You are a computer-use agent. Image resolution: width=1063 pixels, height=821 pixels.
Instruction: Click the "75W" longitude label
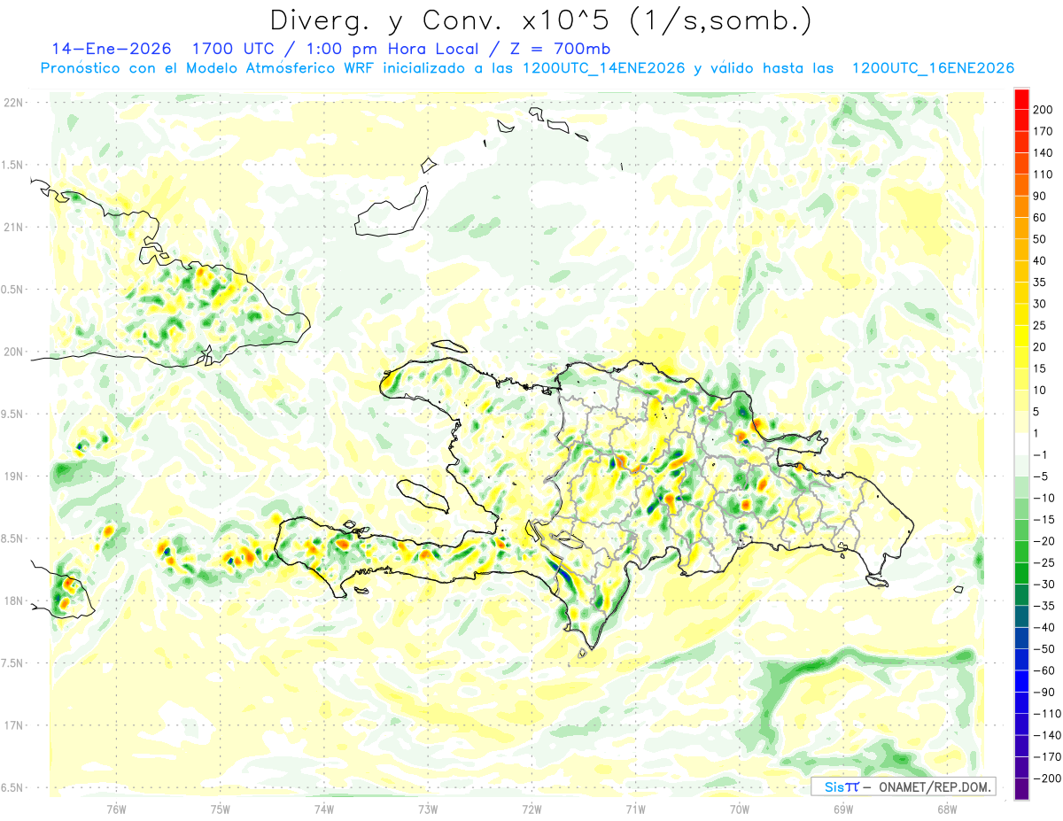[220, 808]
